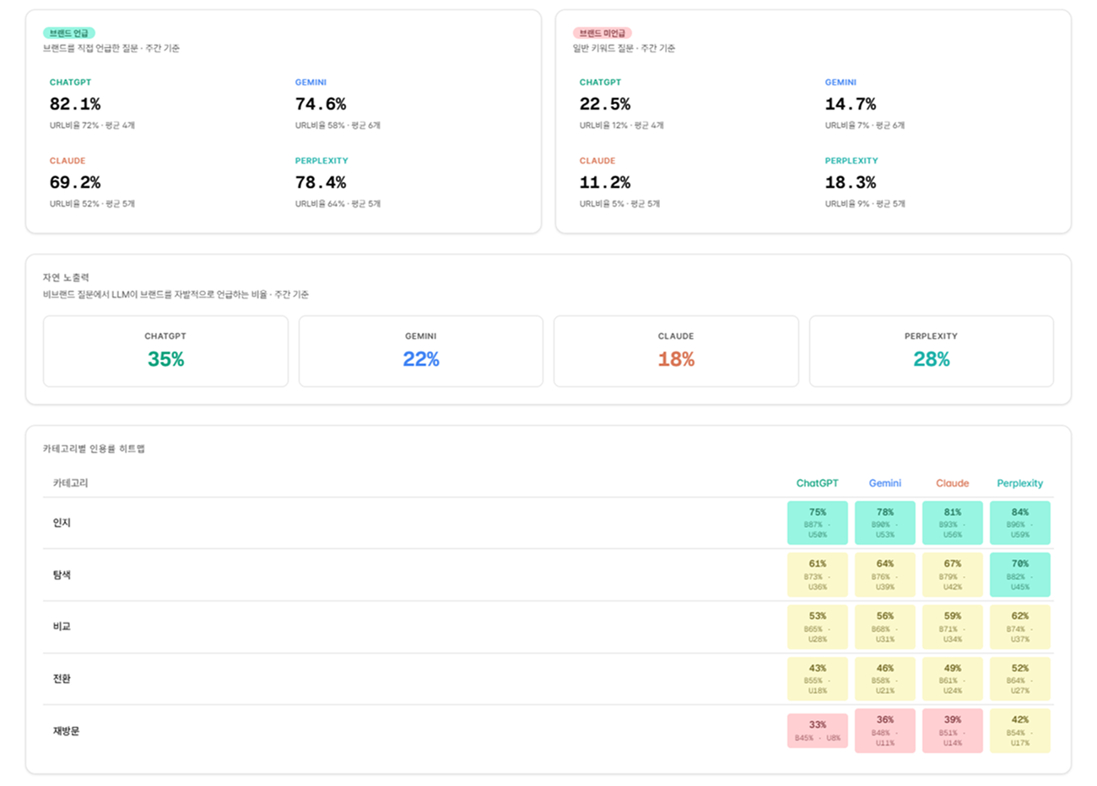Click the 49% heatmap cell

953,679
